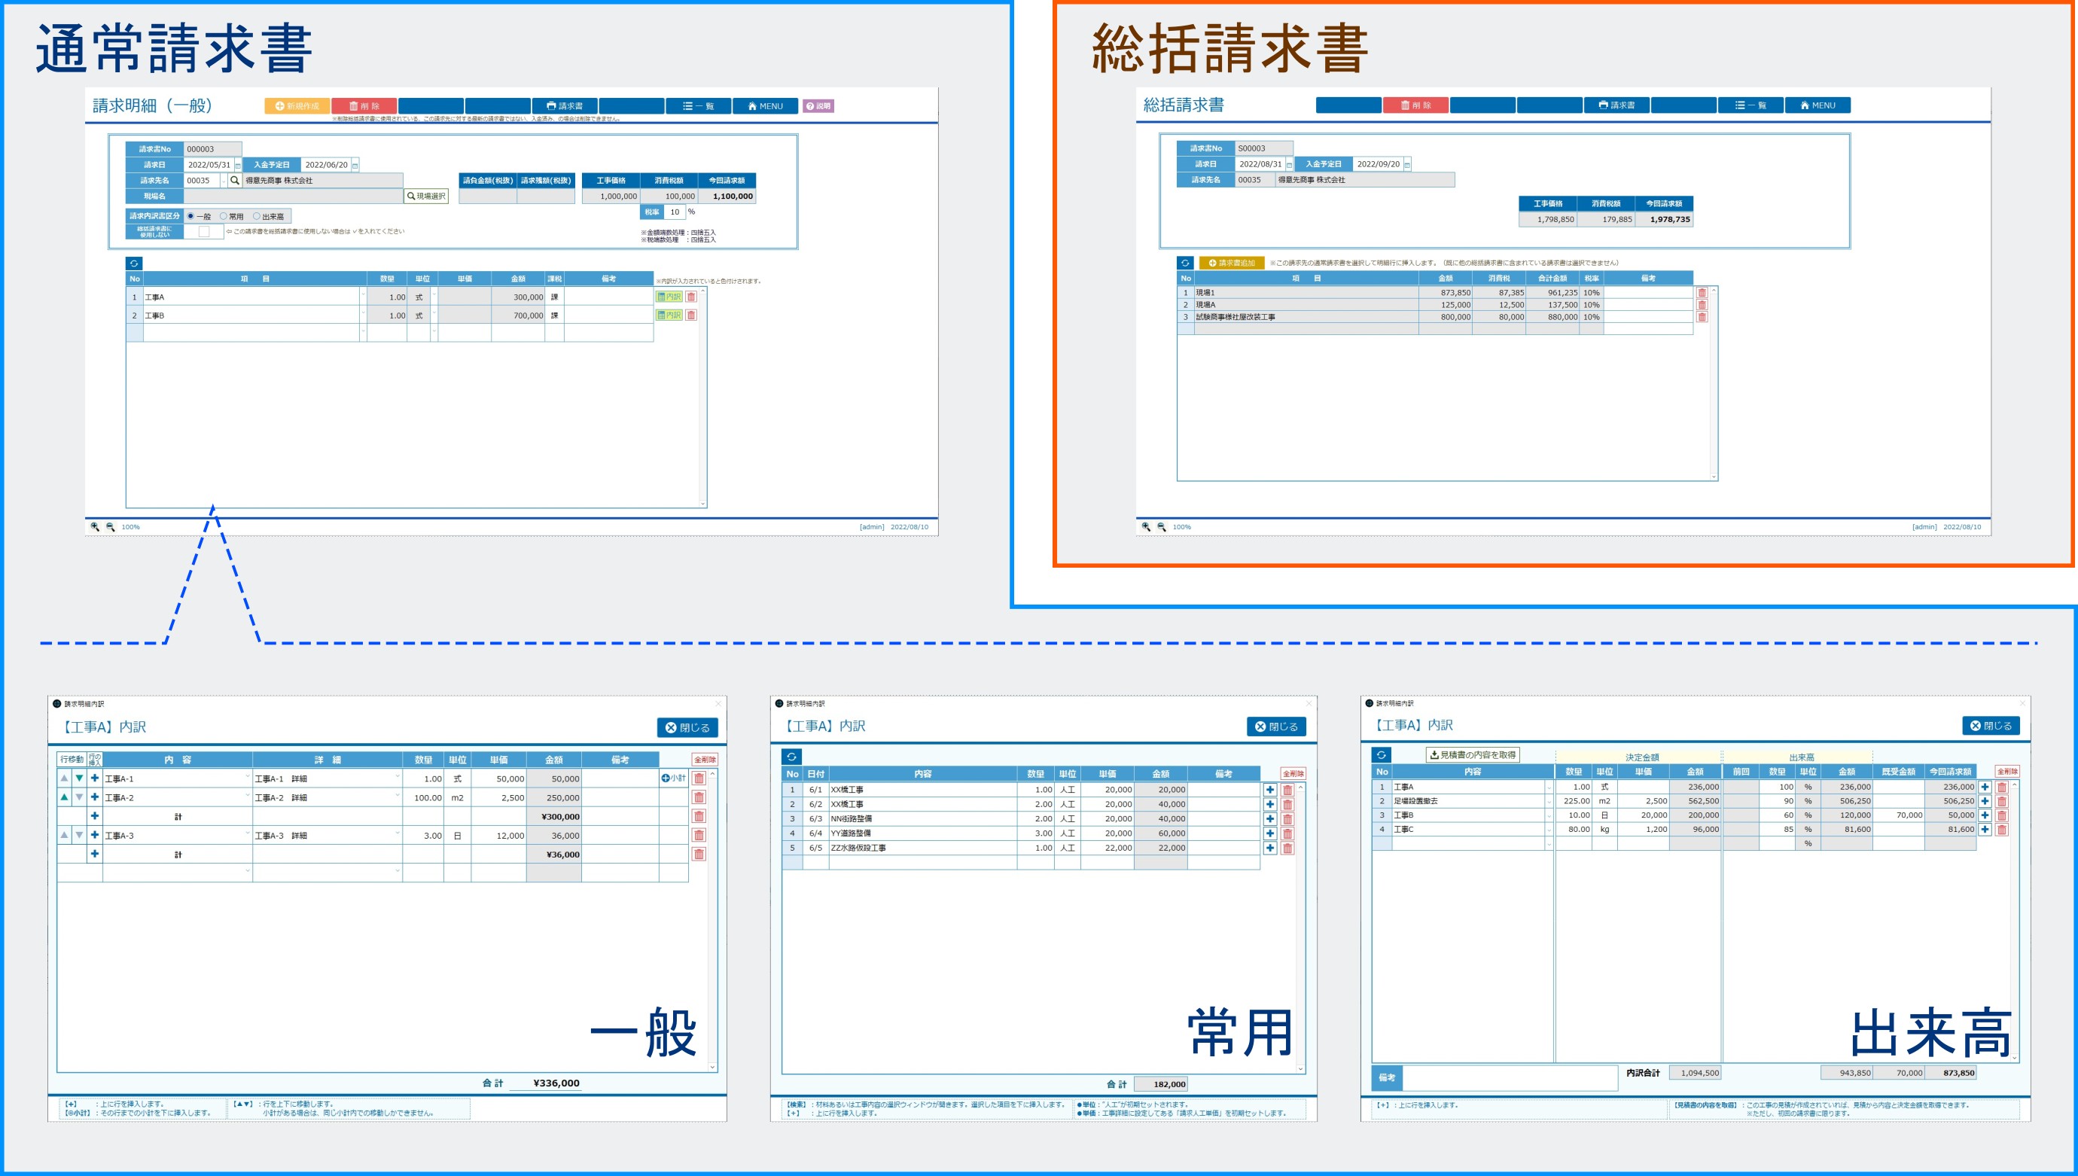Open calendar picker for 入金予定日 2022/09/20

pos(1407,165)
